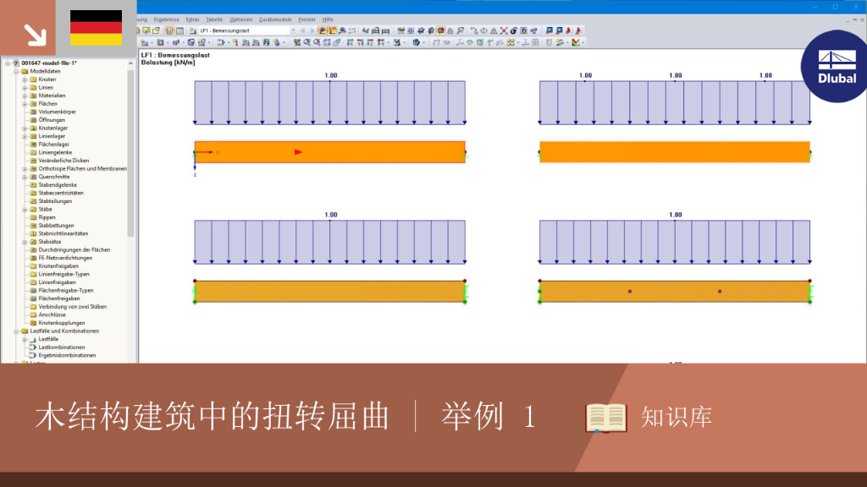Go to next load case arrow
This screenshot has width=867, height=487.
coord(312,31)
